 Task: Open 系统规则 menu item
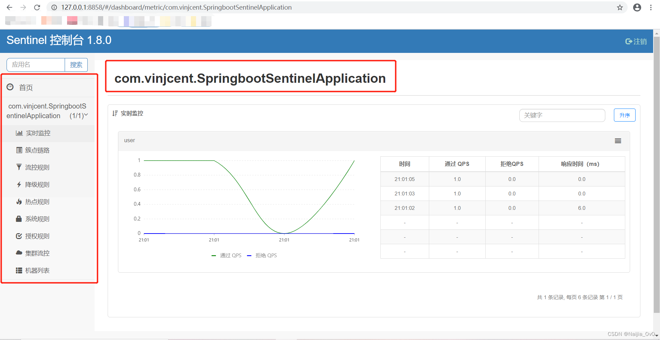tap(48, 219)
